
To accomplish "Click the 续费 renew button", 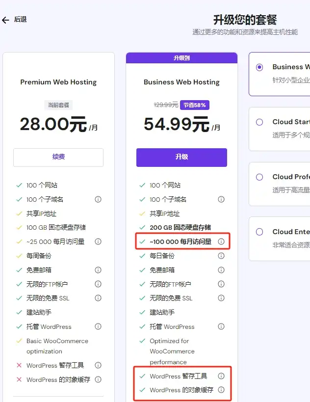I will coord(58,158).
